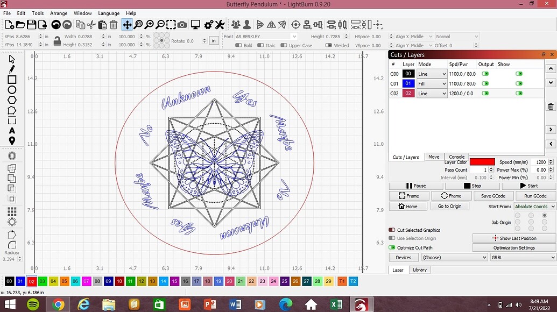
Task: Toggle the aspect-ratio lock icon
Action: click(x=57, y=41)
